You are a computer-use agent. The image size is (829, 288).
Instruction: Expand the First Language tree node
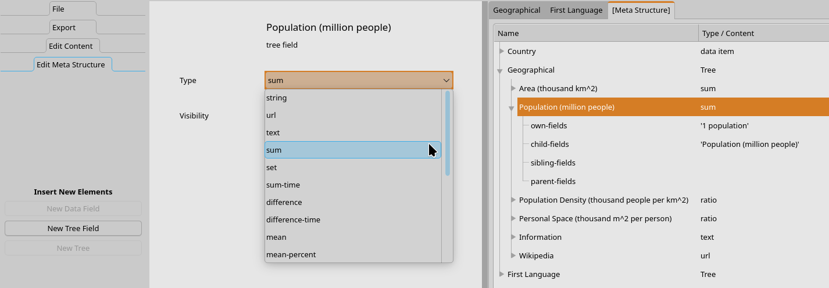502,274
